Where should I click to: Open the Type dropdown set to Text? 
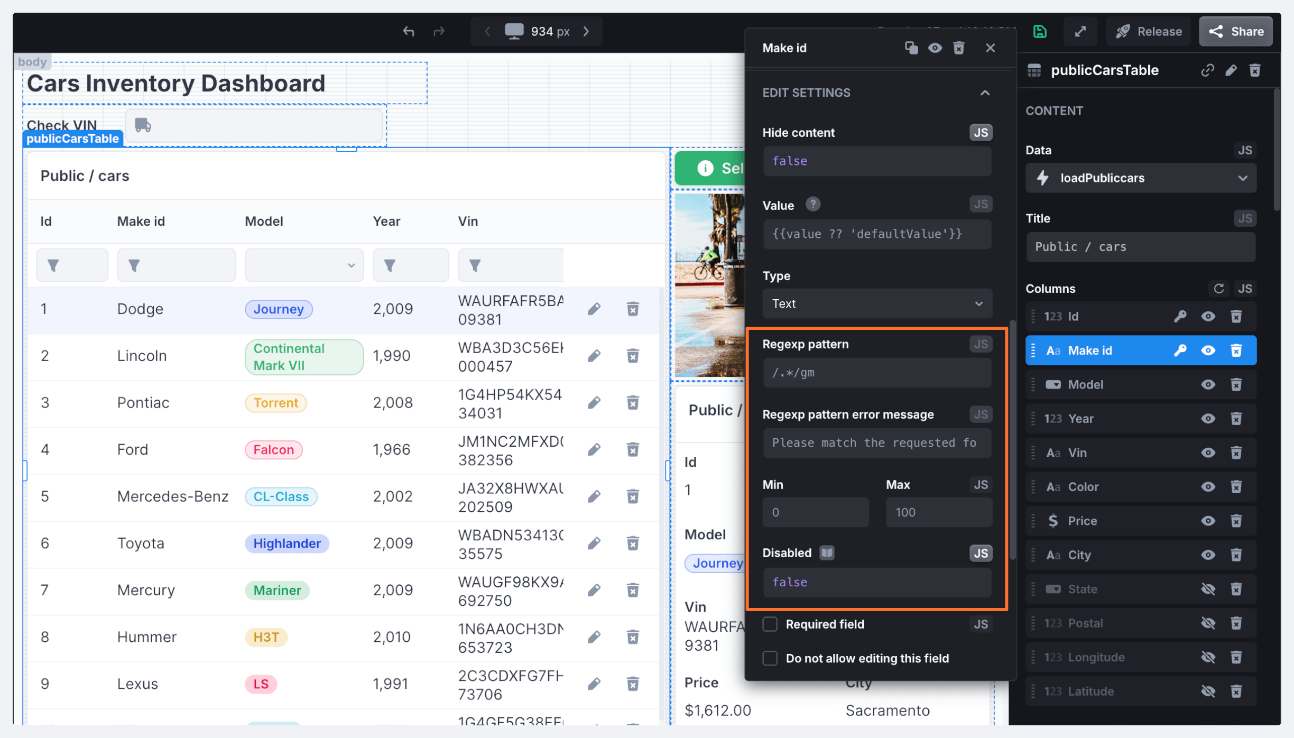point(876,303)
